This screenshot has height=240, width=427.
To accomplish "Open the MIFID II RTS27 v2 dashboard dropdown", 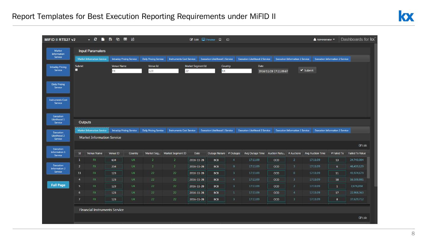I will pyautogui.click(x=89, y=40).
